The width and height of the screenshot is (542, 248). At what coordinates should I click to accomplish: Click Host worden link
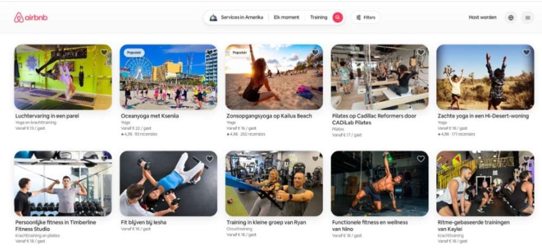pos(482,17)
